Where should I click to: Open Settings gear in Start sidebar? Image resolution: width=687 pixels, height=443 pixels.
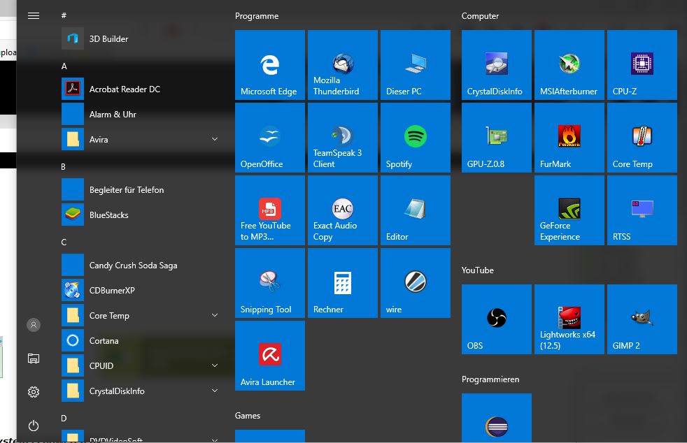pyautogui.click(x=34, y=392)
